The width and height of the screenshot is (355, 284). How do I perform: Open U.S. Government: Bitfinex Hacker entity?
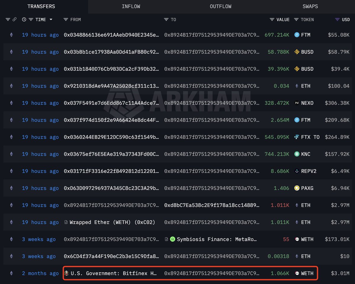114,273
